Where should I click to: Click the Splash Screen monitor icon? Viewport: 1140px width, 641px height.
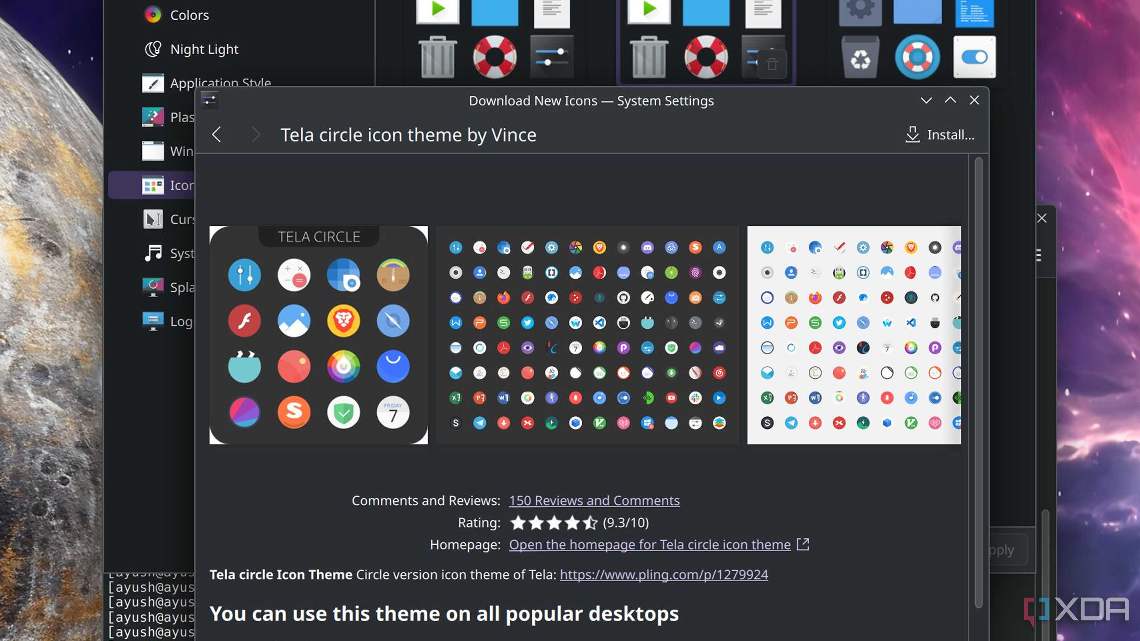(153, 287)
